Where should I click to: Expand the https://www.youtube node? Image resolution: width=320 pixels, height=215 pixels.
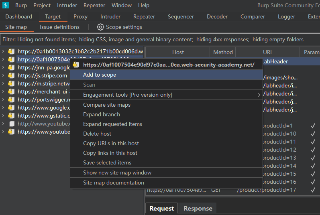coord(3,132)
